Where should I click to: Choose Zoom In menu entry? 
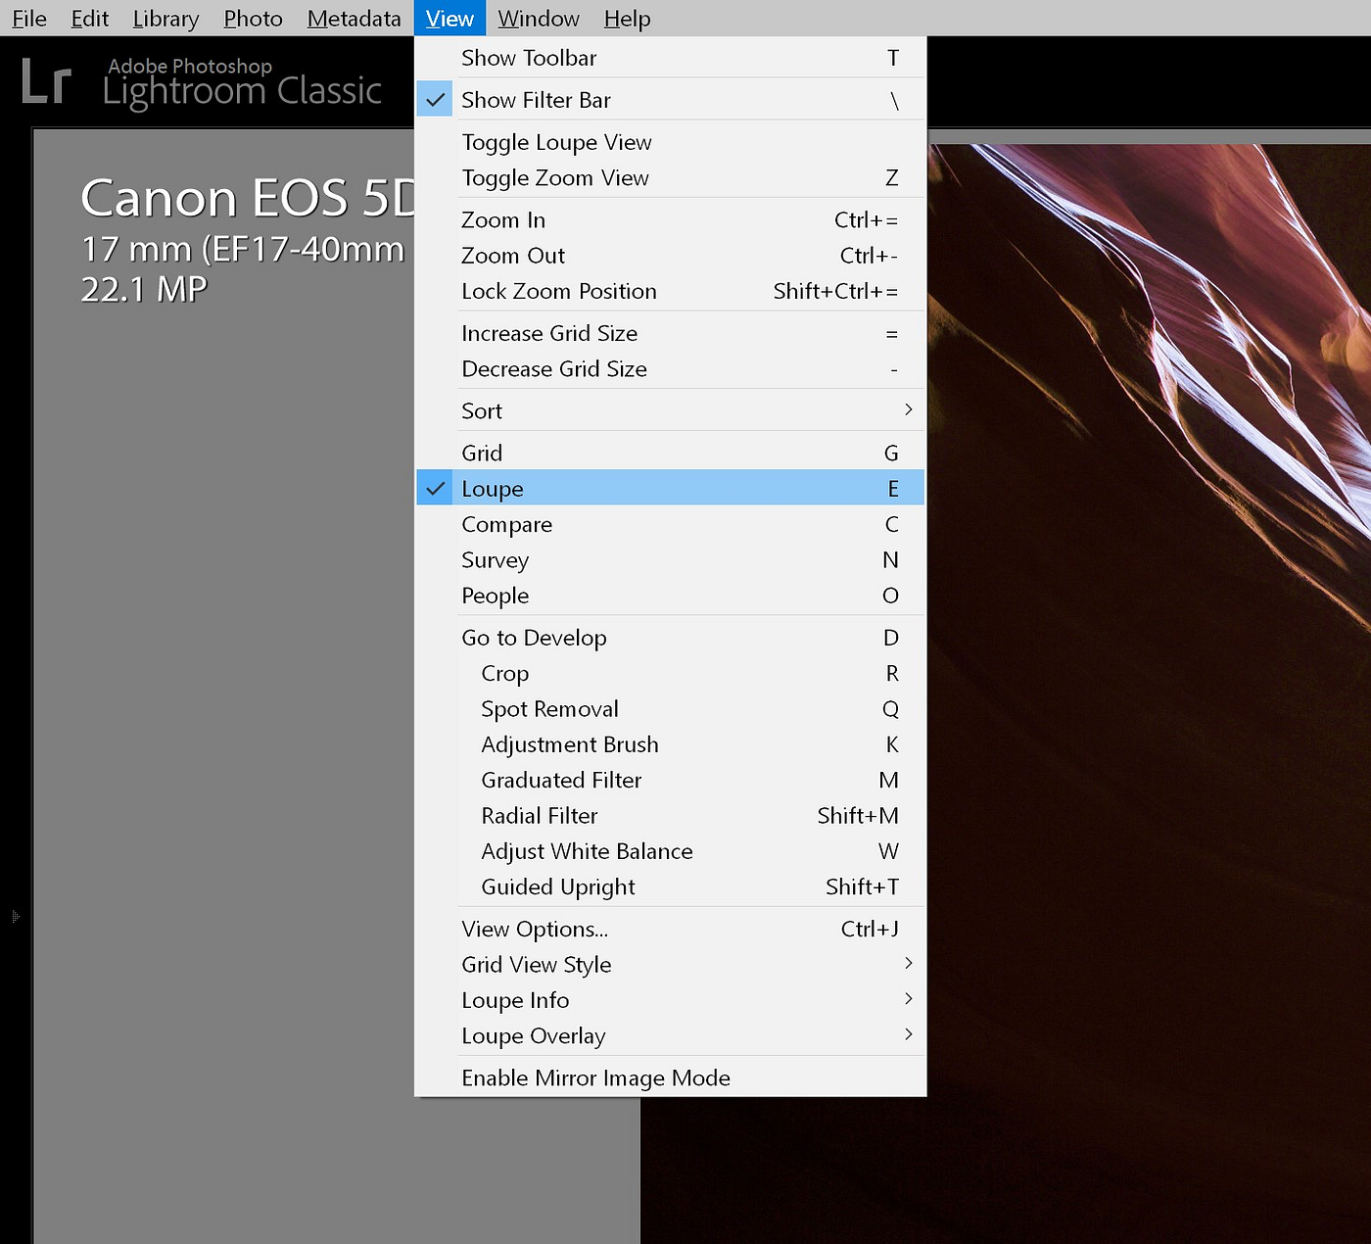(x=671, y=219)
